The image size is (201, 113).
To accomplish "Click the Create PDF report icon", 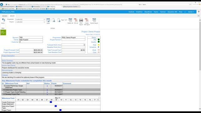I will click(x=87, y=20).
